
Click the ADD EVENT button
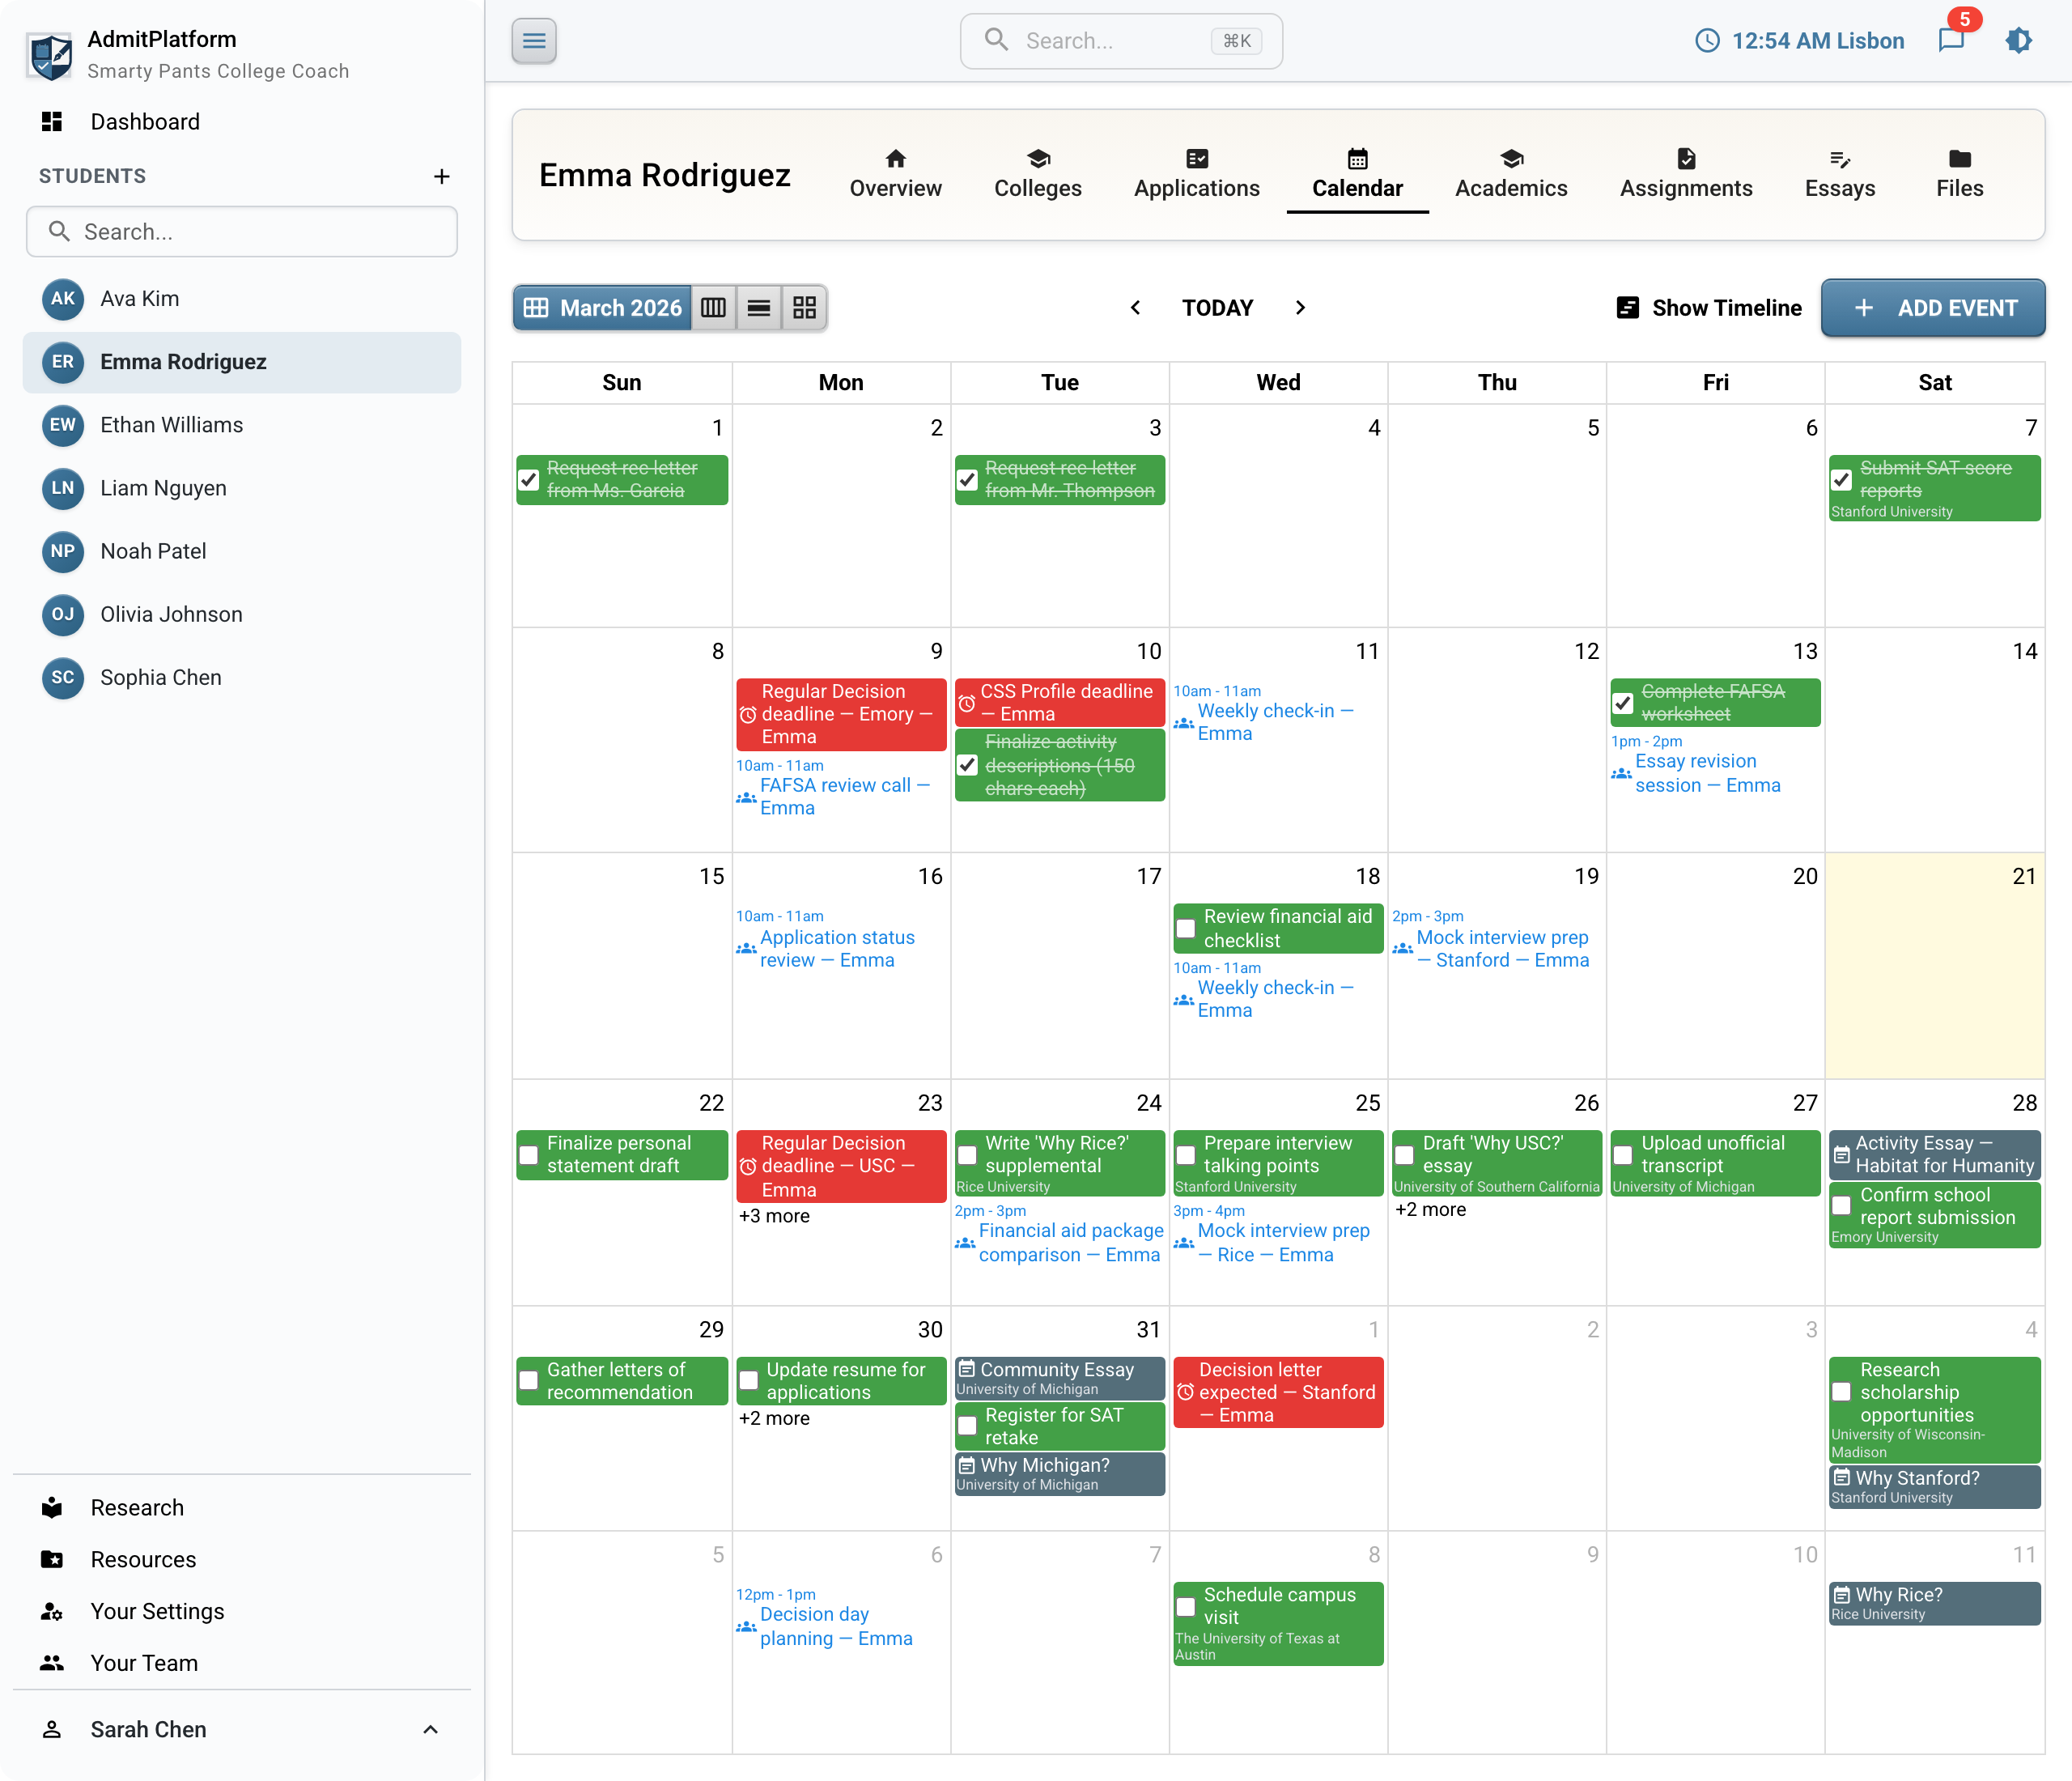1933,308
